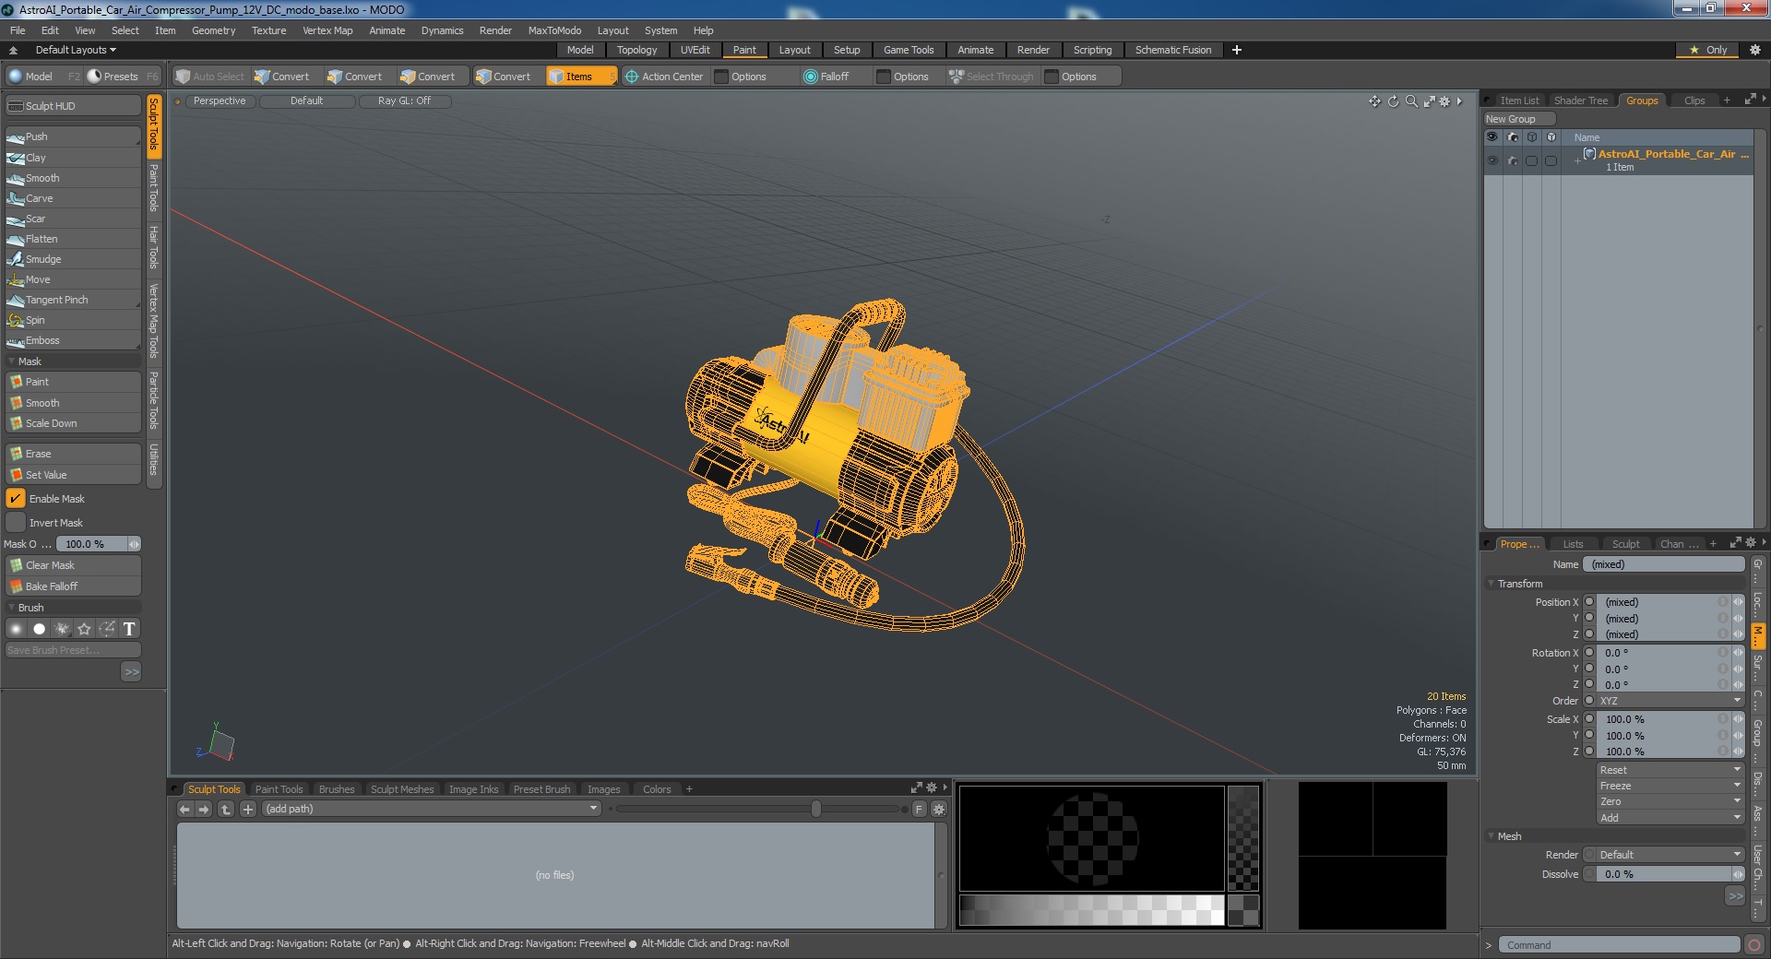Open the Zero transform dropdown
Viewport: 1771px width, 959px height.
[1670, 801]
